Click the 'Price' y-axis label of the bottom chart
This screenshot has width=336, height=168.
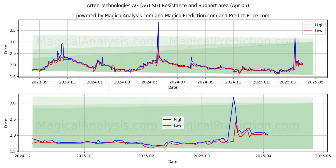point(6,123)
